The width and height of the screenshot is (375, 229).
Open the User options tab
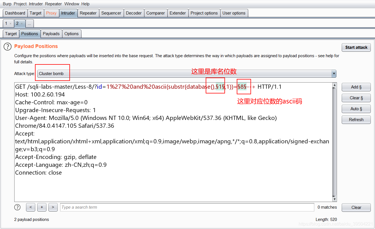[x=234, y=13]
